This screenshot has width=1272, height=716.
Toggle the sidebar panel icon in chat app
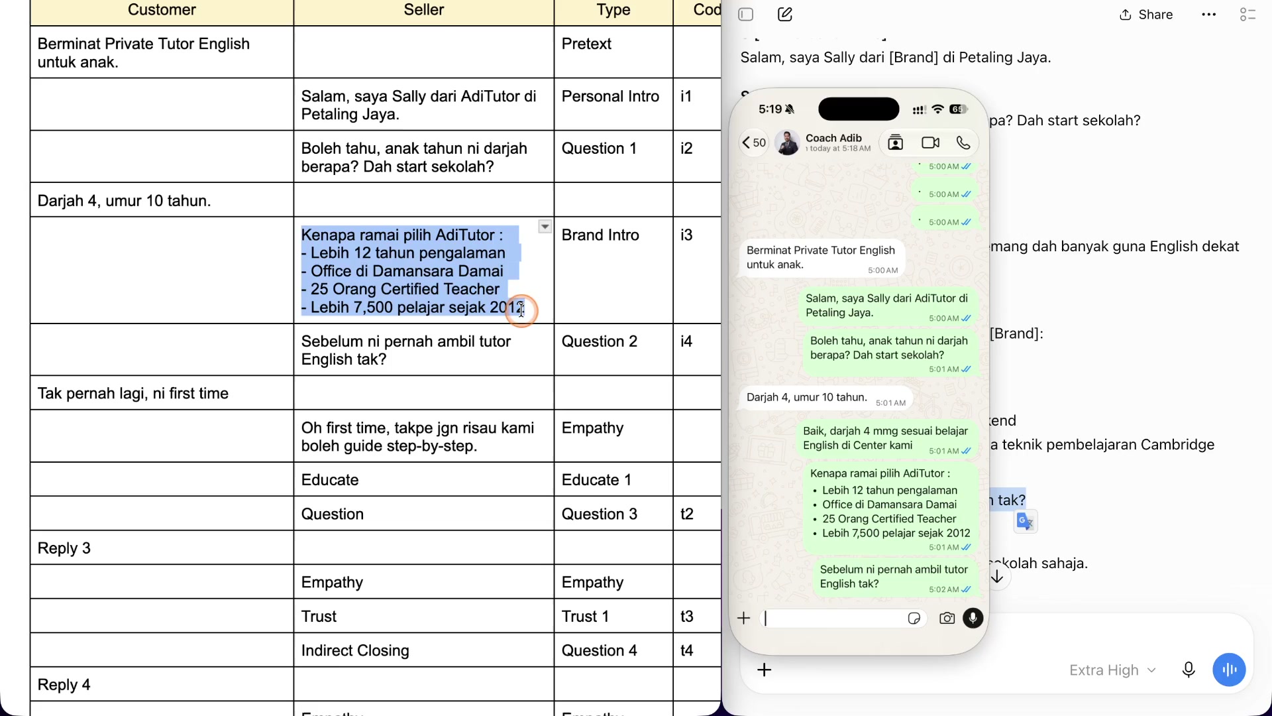(746, 15)
